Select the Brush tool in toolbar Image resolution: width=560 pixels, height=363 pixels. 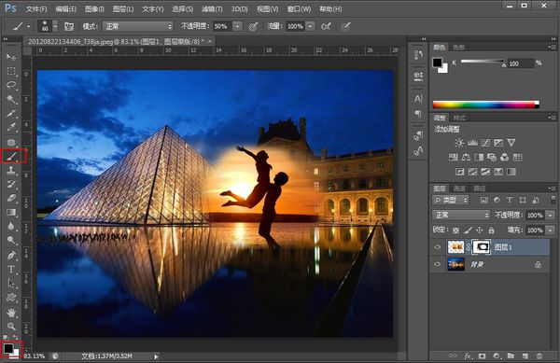pos(11,156)
